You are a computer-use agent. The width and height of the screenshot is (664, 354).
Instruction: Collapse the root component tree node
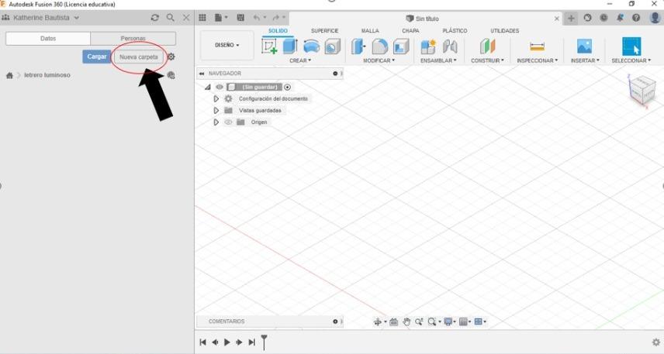(x=208, y=87)
